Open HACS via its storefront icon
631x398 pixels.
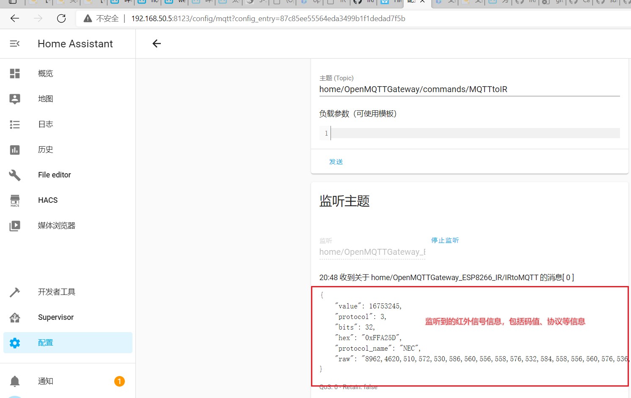coord(14,201)
